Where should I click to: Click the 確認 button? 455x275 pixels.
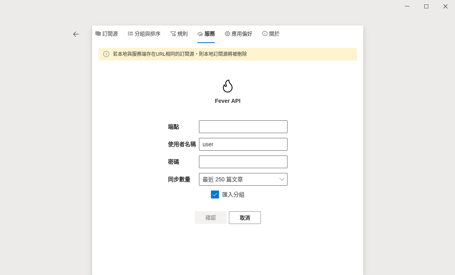211,218
